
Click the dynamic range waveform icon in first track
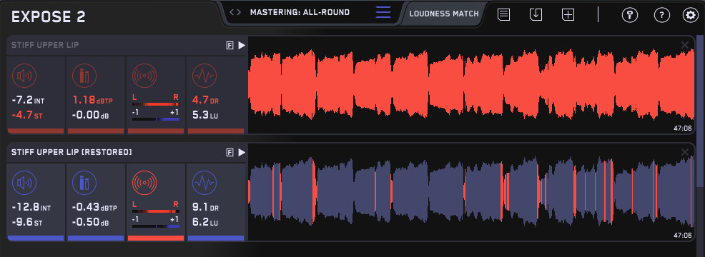pos(204,76)
